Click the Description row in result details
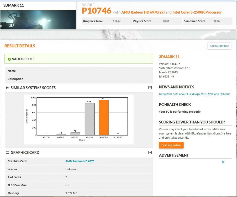237x197 pixels. (x=79, y=79)
